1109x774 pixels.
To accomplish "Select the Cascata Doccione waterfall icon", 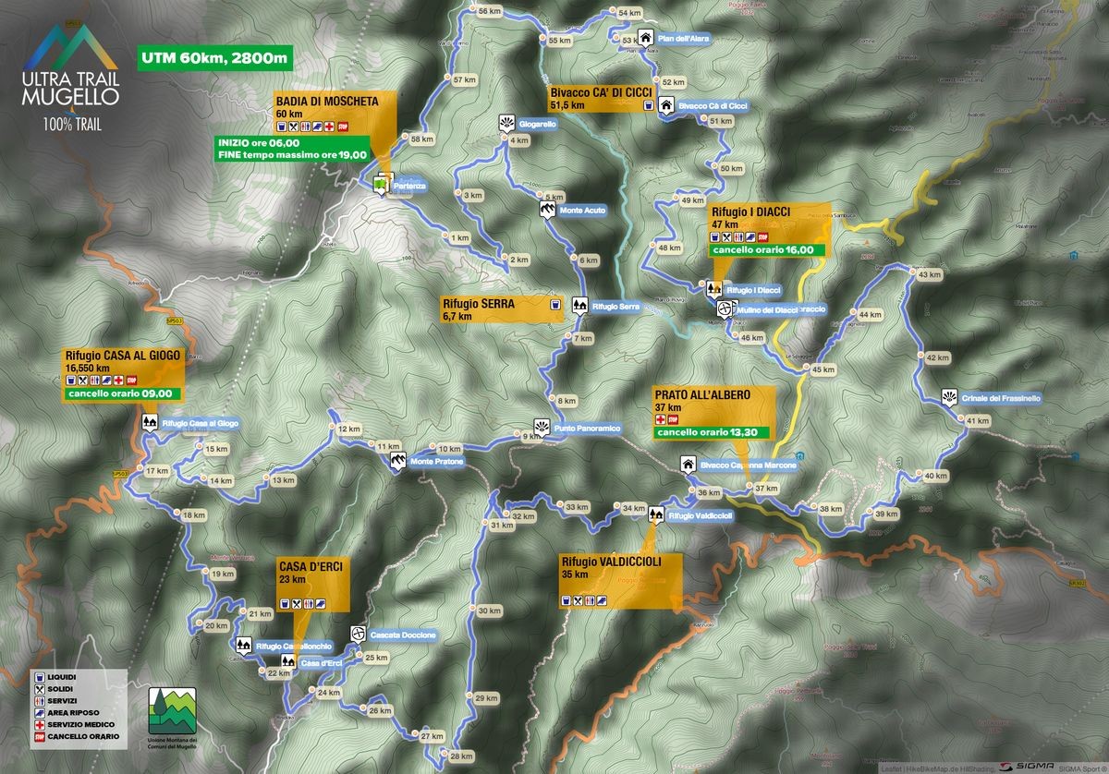I will pos(358,635).
